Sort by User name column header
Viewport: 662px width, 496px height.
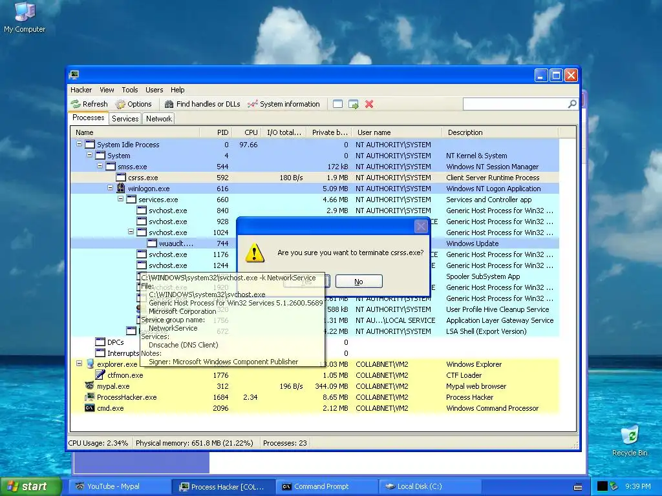tap(398, 132)
